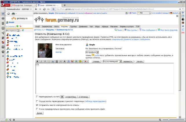Click the печать print button
The height and width of the screenshot is (122, 186).
point(140,61)
